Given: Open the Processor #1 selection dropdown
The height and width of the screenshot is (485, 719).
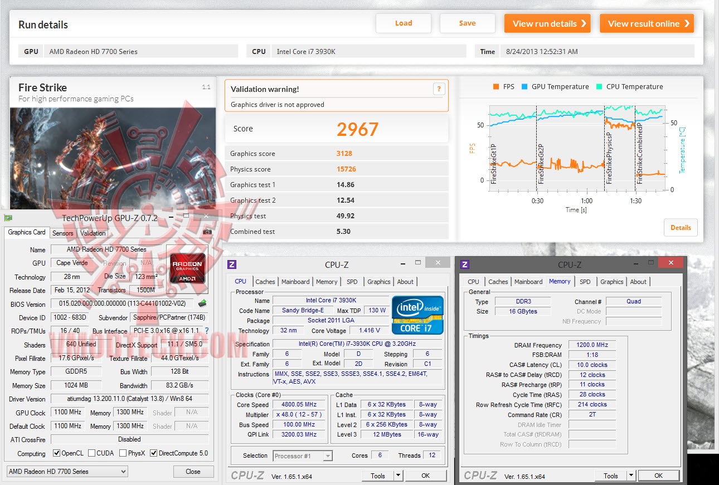Looking at the screenshot, I should click(x=303, y=456).
